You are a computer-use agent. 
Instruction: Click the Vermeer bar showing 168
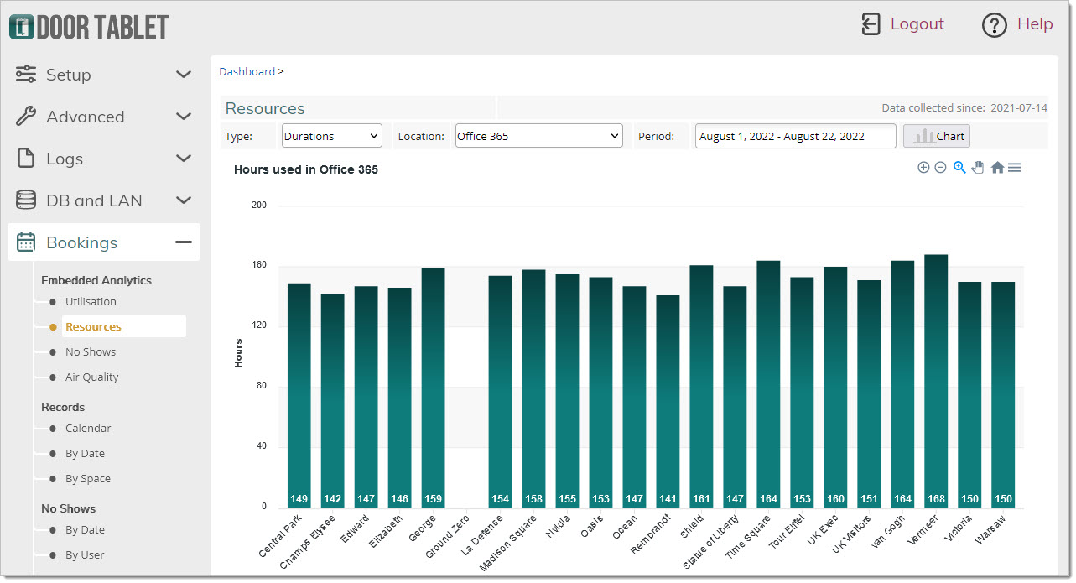(936, 381)
